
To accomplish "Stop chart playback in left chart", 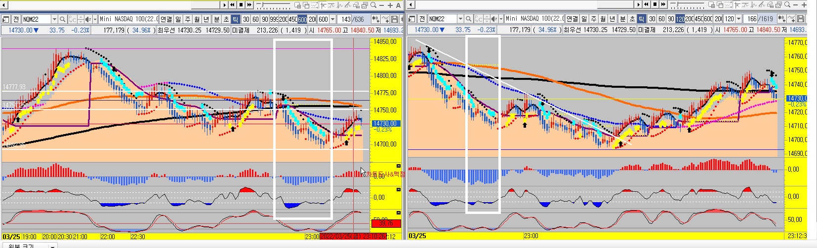I will (241, 4).
